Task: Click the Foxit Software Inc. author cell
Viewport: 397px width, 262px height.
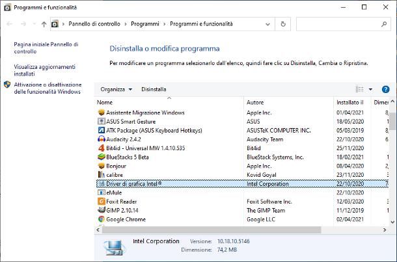Action: point(269,202)
